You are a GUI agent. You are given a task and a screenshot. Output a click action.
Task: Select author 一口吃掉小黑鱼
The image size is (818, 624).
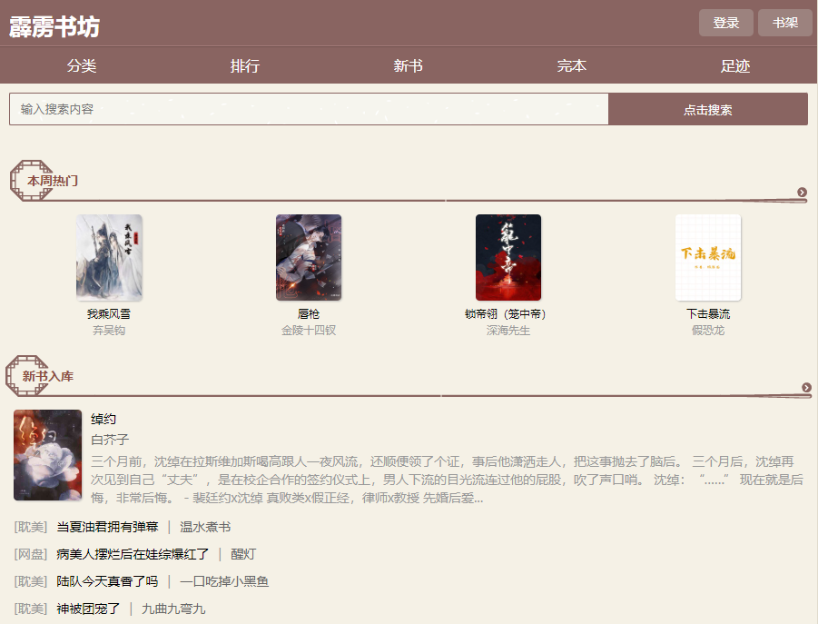pos(224,581)
